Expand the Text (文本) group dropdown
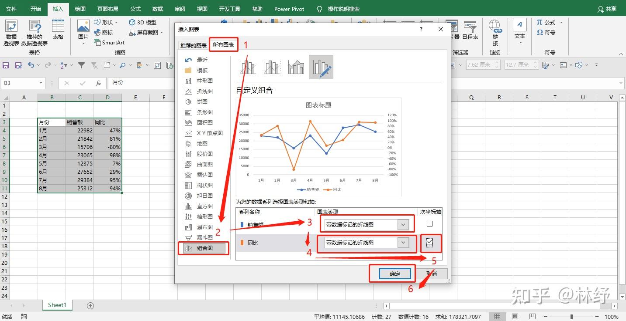 click(x=520, y=43)
